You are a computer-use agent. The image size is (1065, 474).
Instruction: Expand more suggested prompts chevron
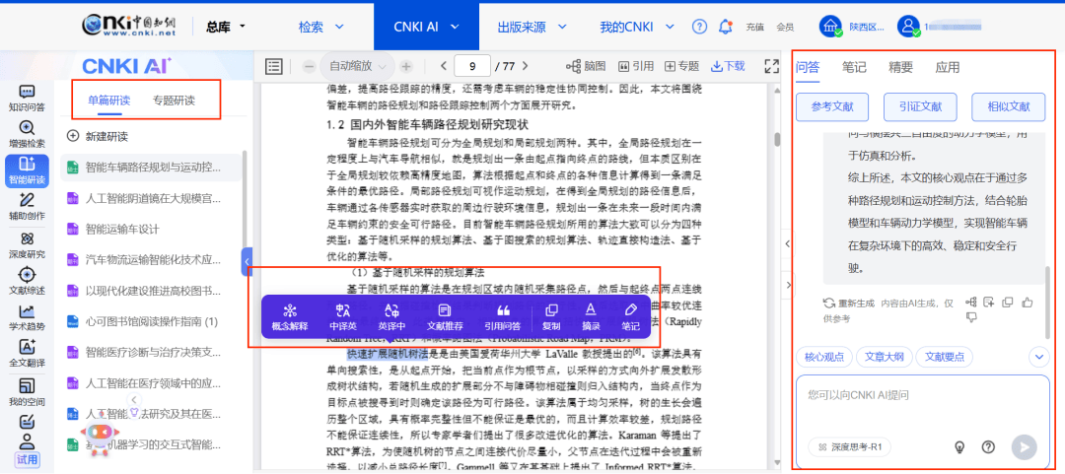point(1038,357)
